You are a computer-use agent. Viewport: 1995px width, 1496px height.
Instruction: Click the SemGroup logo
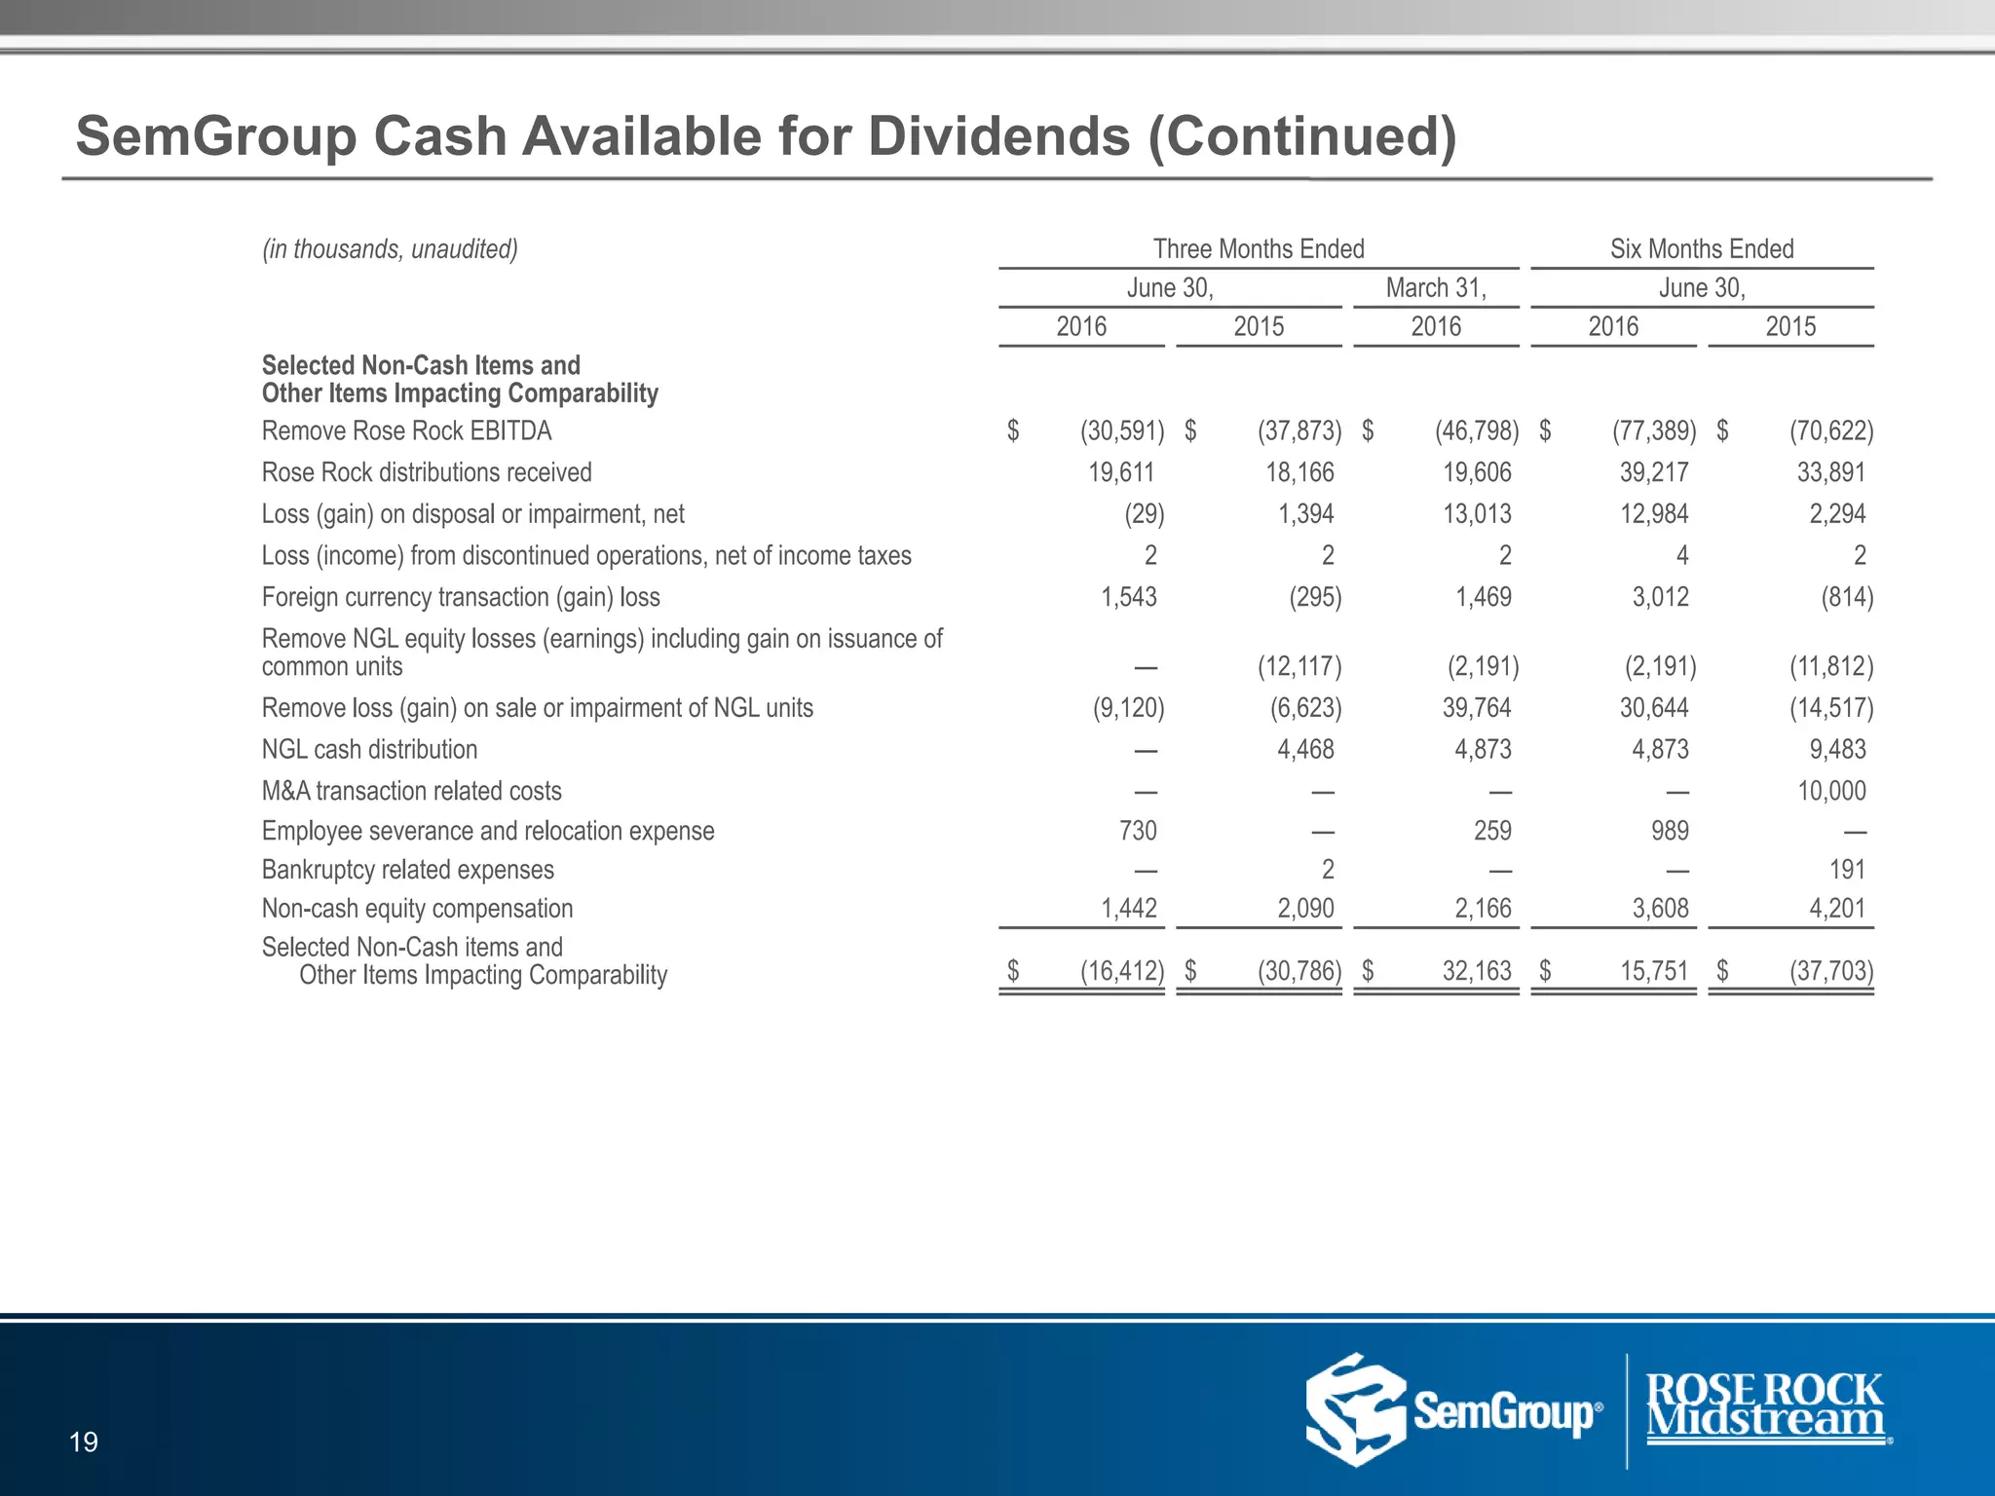1454,1409
